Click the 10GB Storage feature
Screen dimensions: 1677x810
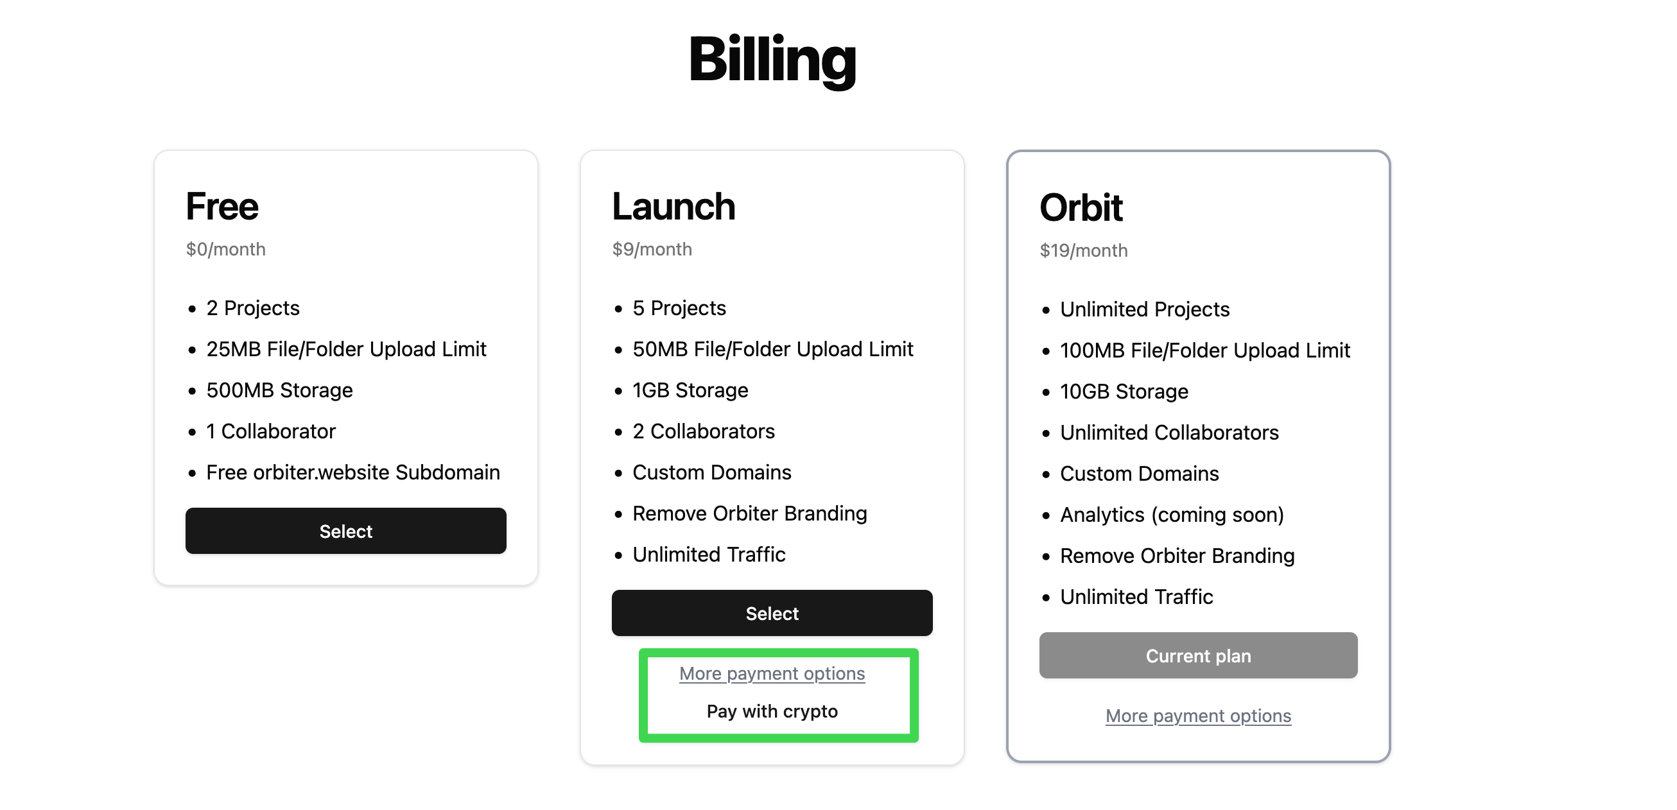pos(1124,392)
